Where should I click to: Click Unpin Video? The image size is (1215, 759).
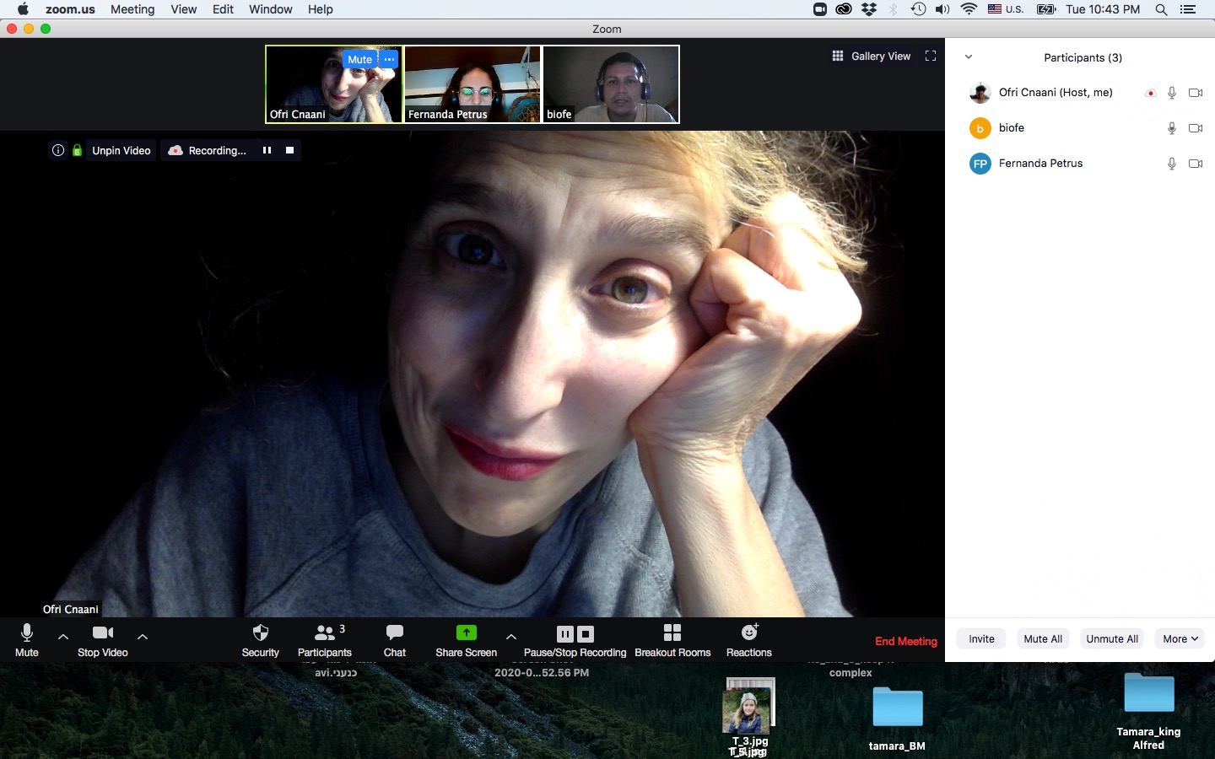click(121, 150)
